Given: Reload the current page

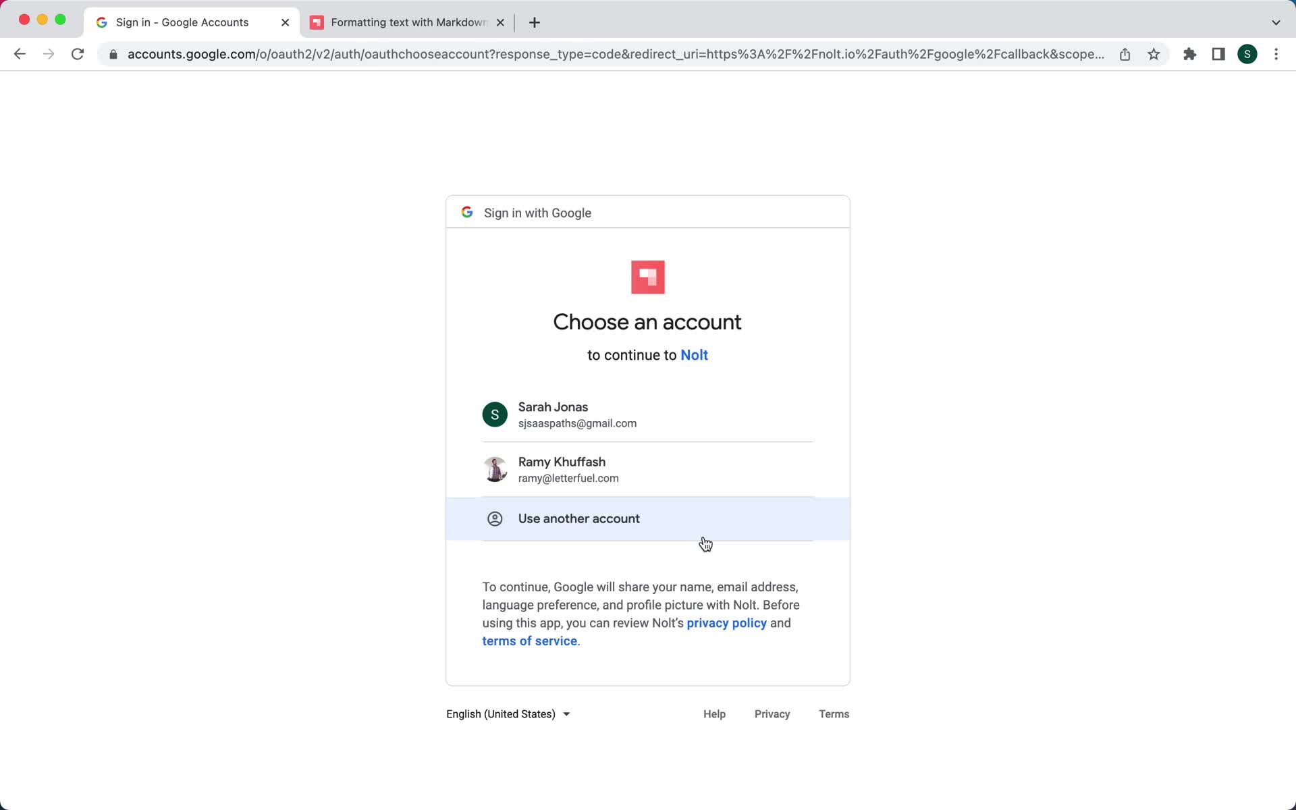Looking at the screenshot, I should [78, 54].
